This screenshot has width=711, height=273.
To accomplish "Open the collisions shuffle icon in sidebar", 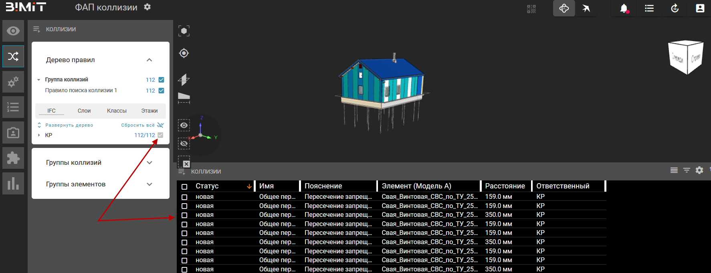I will (x=13, y=56).
